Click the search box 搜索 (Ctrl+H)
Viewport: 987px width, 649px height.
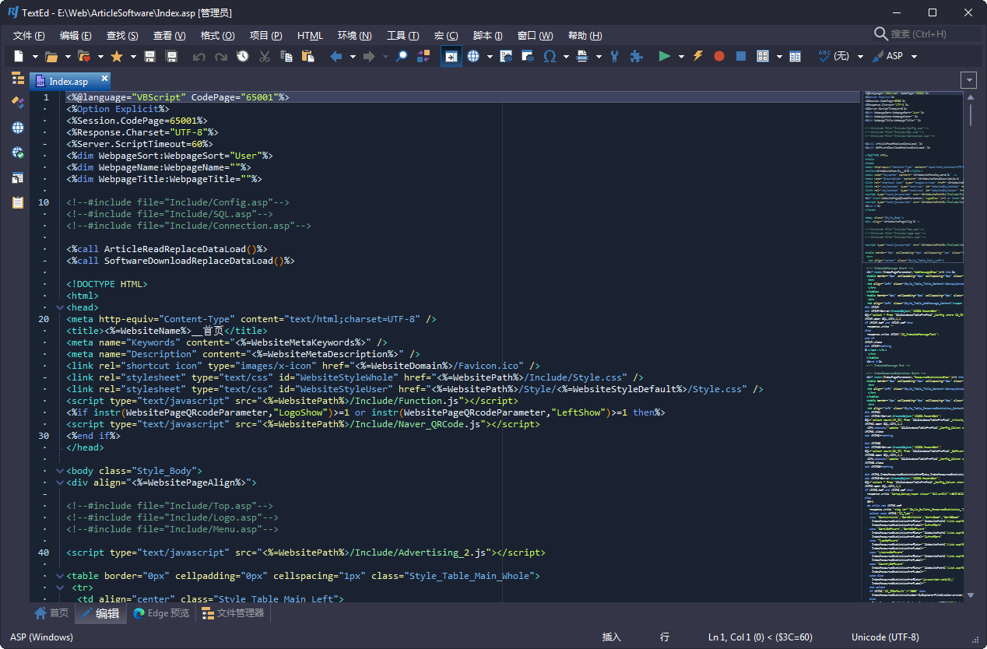coord(926,34)
